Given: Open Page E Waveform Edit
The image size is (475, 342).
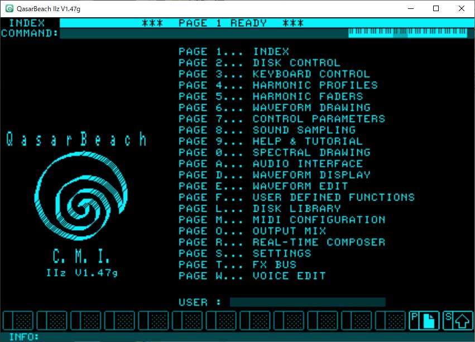Looking at the screenshot, I should pyautogui.click(x=263, y=186).
